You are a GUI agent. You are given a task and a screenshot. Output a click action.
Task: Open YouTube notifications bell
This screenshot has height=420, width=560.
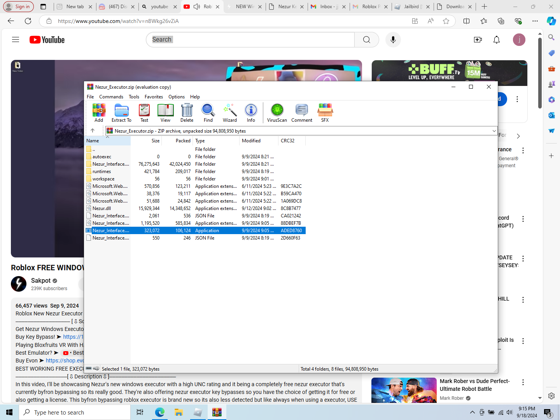(x=497, y=40)
